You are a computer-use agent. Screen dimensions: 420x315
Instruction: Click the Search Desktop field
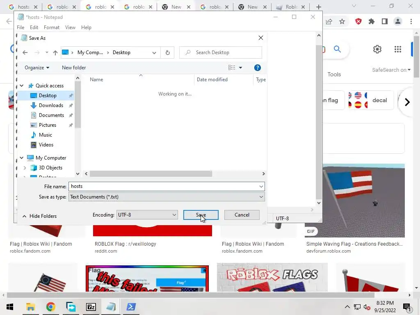point(221,52)
